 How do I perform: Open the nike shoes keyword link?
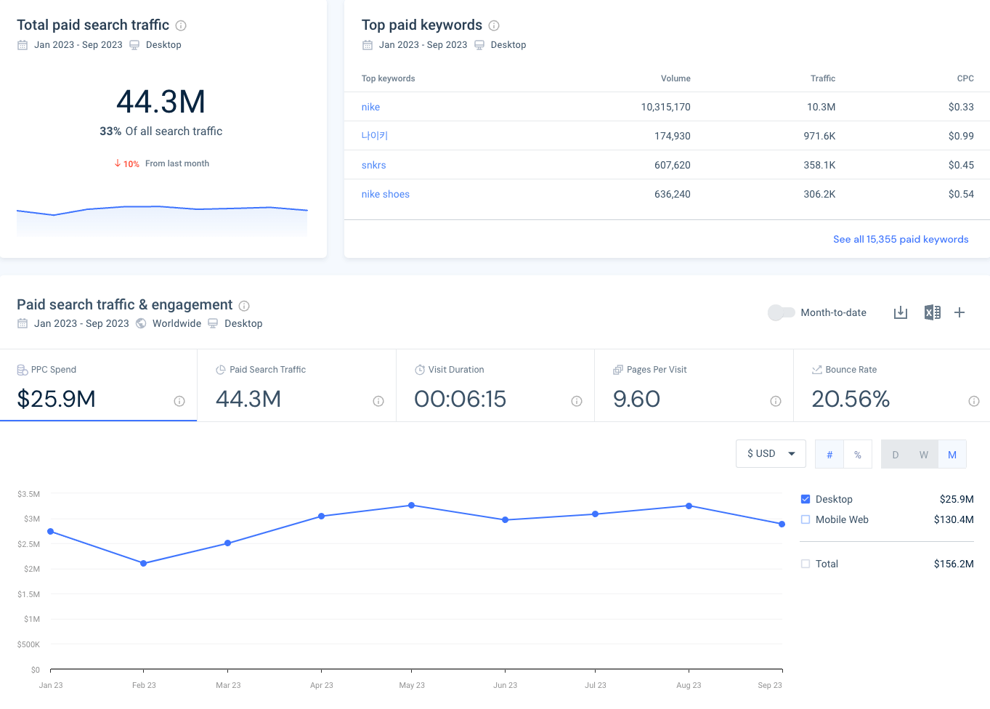tap(386, 194)
